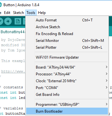
Task: Open WiFi101 Firmware Updater
Action: 67,57
